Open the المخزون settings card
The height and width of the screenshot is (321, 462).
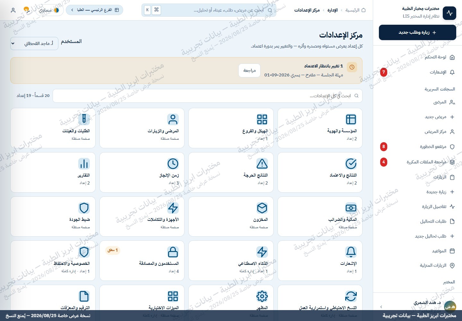click(231, 217)
